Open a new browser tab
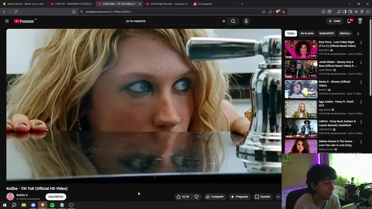This screenshot has height=209, width=372. [x=242, y=4]
